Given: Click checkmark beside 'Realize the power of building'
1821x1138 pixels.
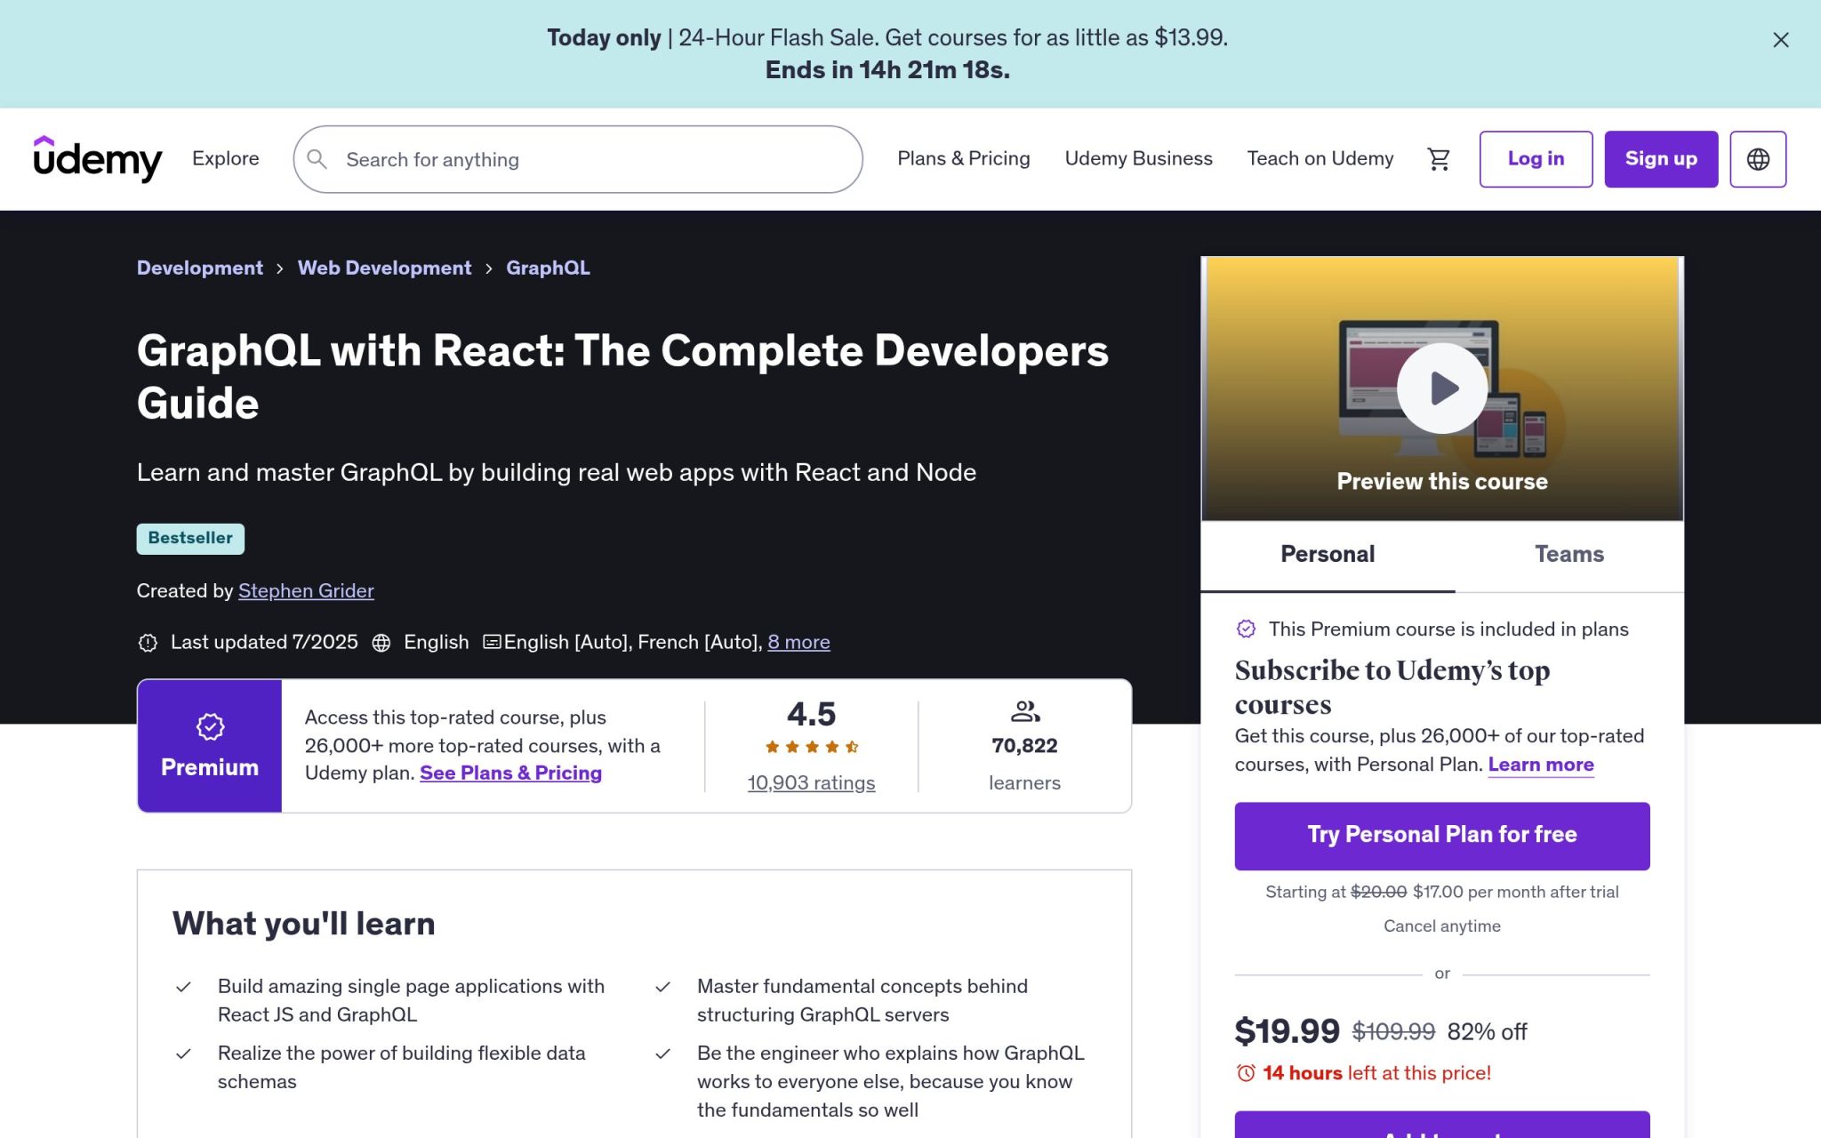Looking at the screenshot, I should click(184, 1054).
